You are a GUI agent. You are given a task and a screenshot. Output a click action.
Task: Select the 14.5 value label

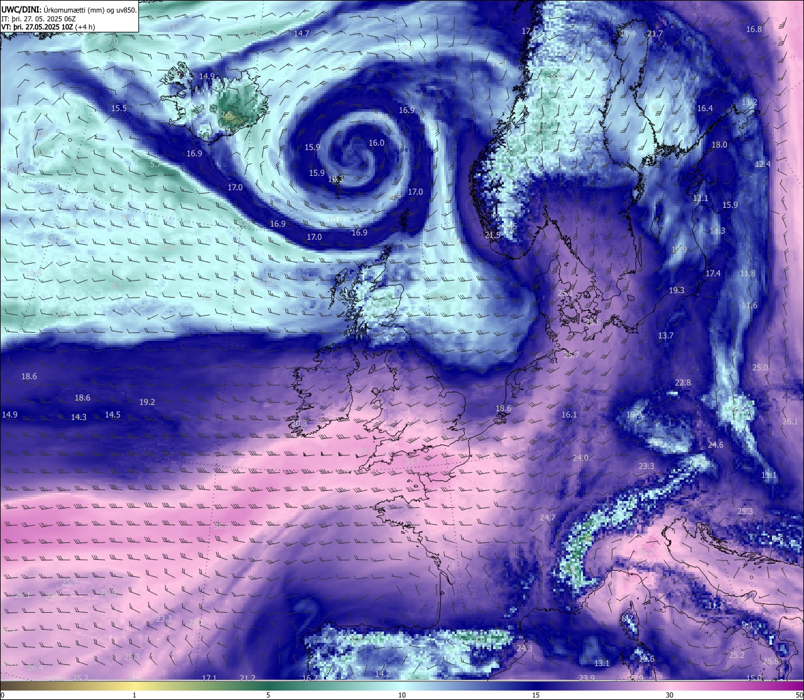coord(112,415)
